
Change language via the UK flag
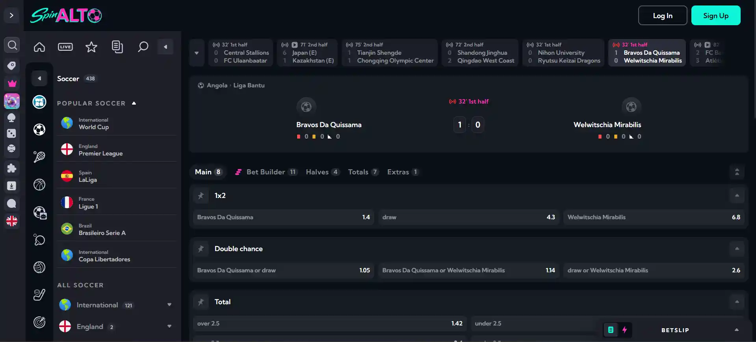coord(12,221)
